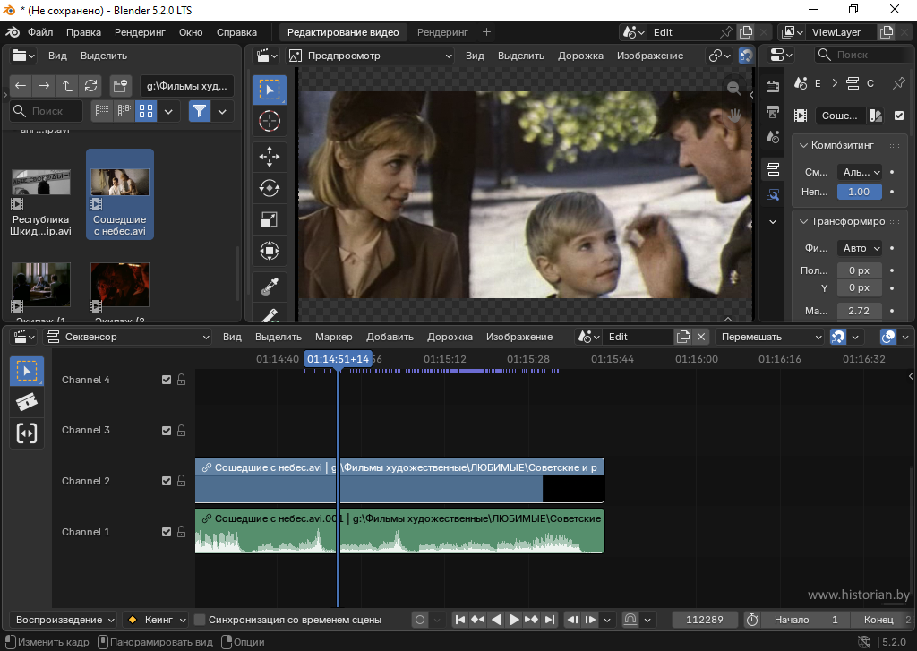
Task: Open the Output properties tab
Action: coord(773,112)
